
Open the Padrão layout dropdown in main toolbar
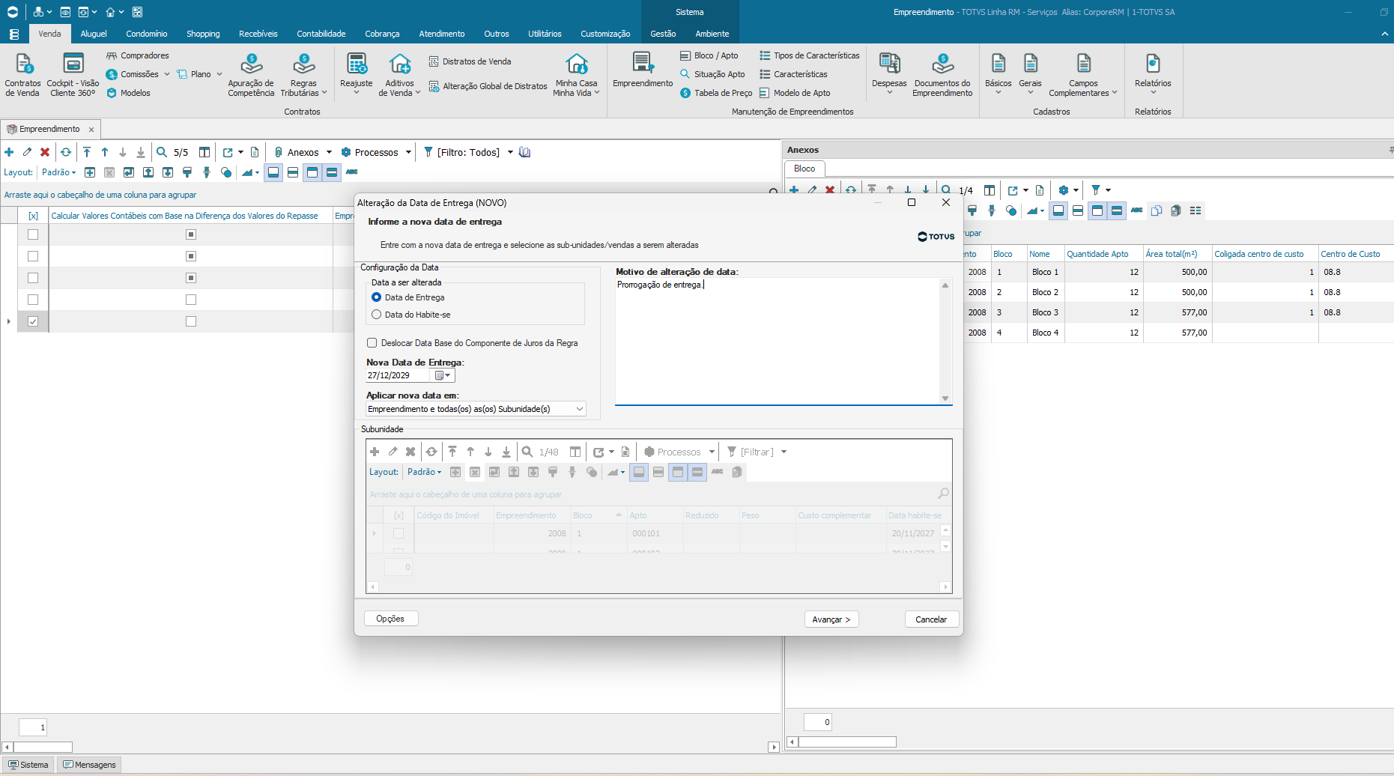point(59,172)
